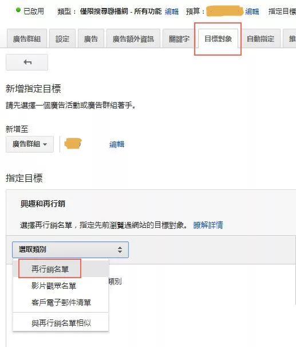Switch to the 關鍵字 tab
The image size is (296, 347).
point(179,39)
